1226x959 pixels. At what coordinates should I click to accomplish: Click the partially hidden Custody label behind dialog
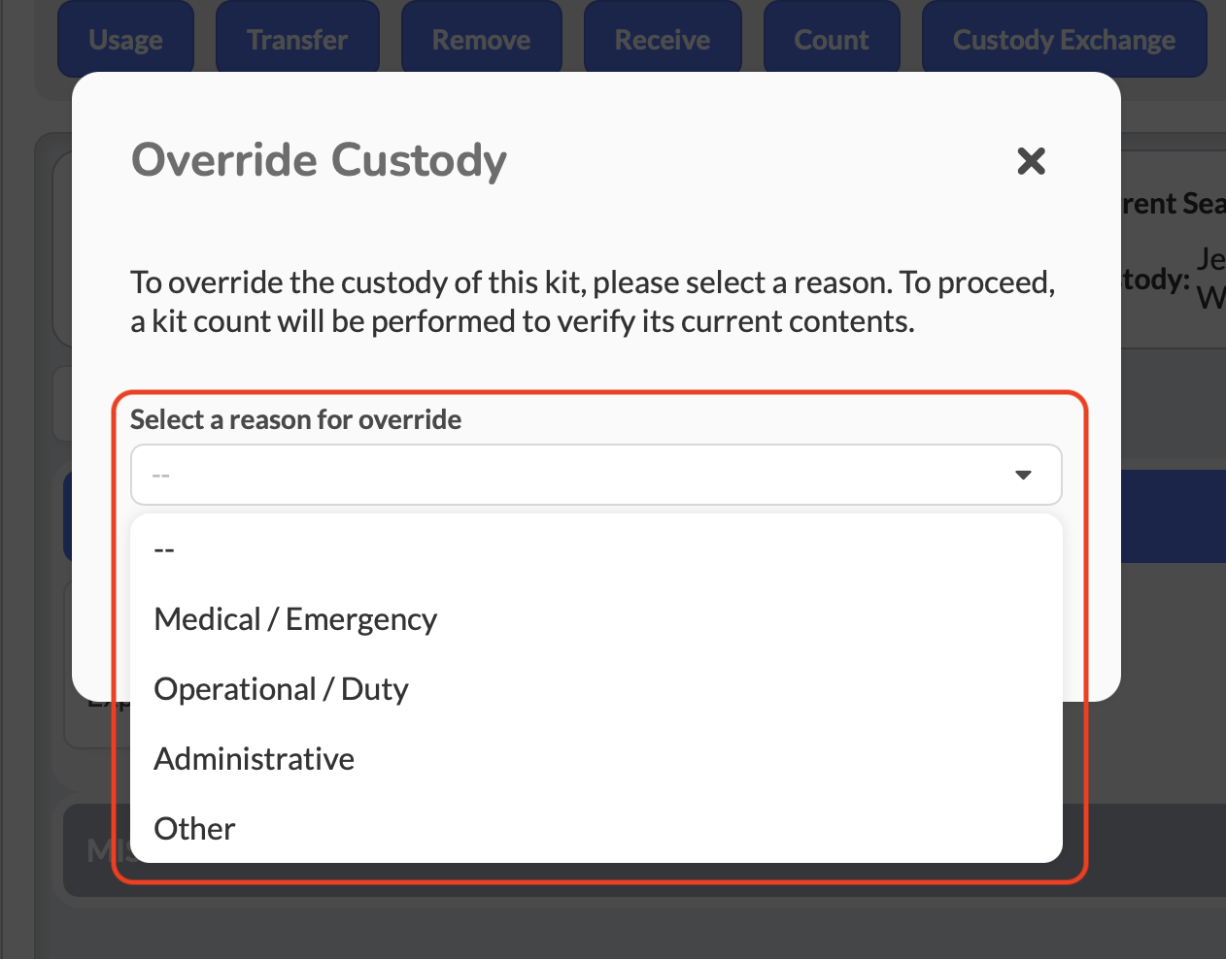pos(1156,281)
